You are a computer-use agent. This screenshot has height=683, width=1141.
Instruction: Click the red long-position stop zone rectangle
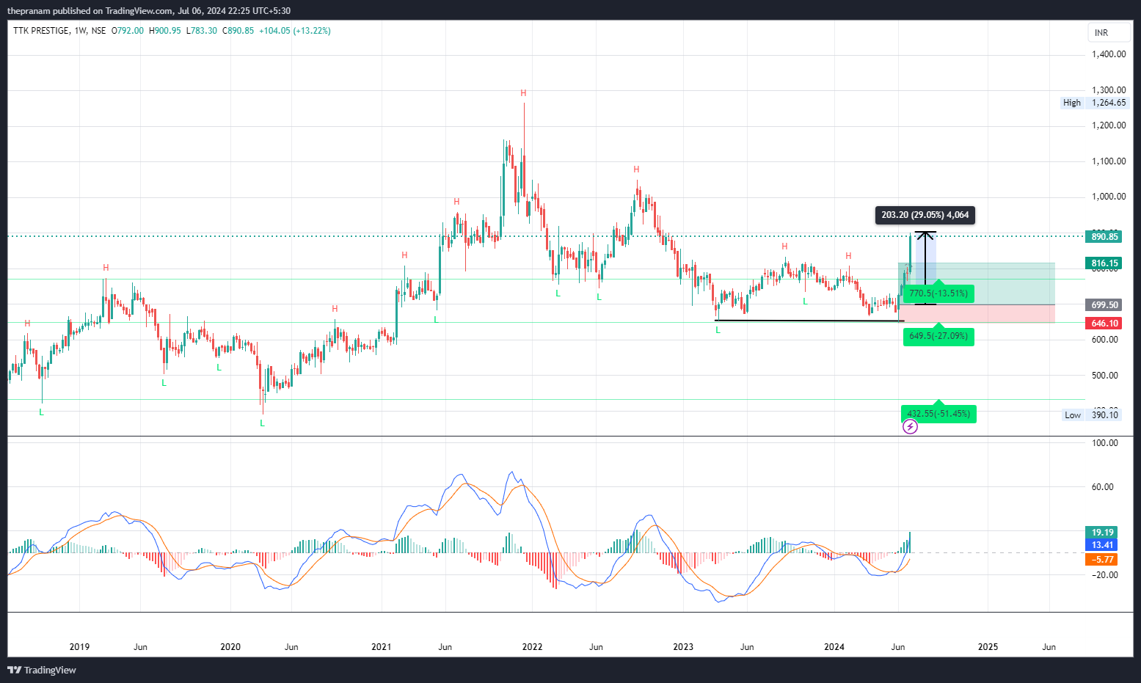[977, 314]
